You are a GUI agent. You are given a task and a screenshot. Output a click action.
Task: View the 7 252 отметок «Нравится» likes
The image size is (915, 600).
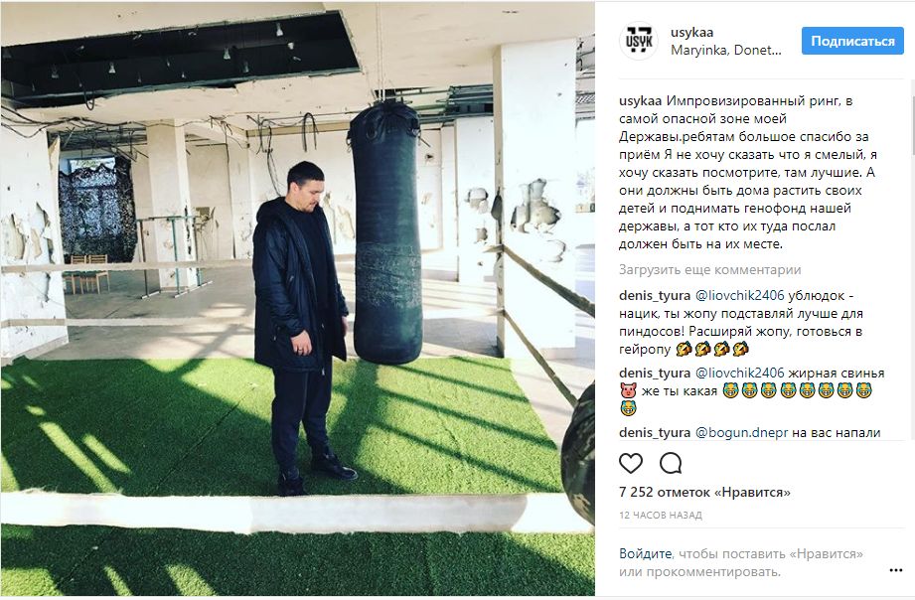point(704,492)
